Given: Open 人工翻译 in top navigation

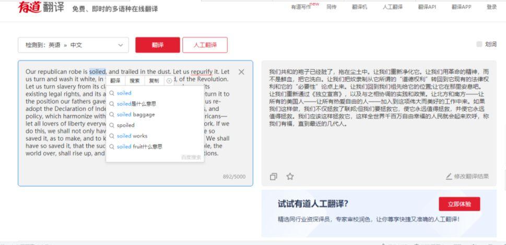Looking at the screenshot, I should point(393,7).
